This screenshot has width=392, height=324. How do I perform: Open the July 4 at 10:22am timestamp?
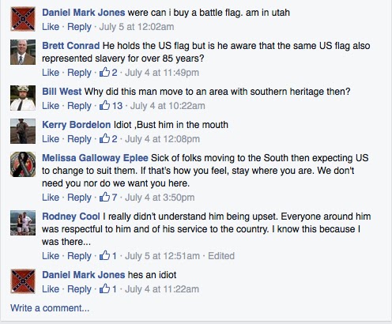click(168, 106)
